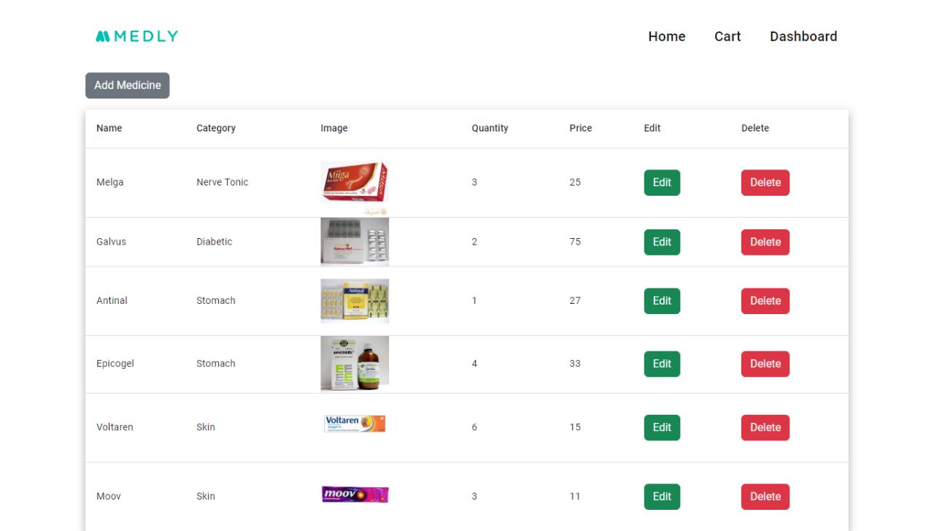Open the Epicogel image thumbnail
This screenshot has width=934, height=531.
click(355, 363)
